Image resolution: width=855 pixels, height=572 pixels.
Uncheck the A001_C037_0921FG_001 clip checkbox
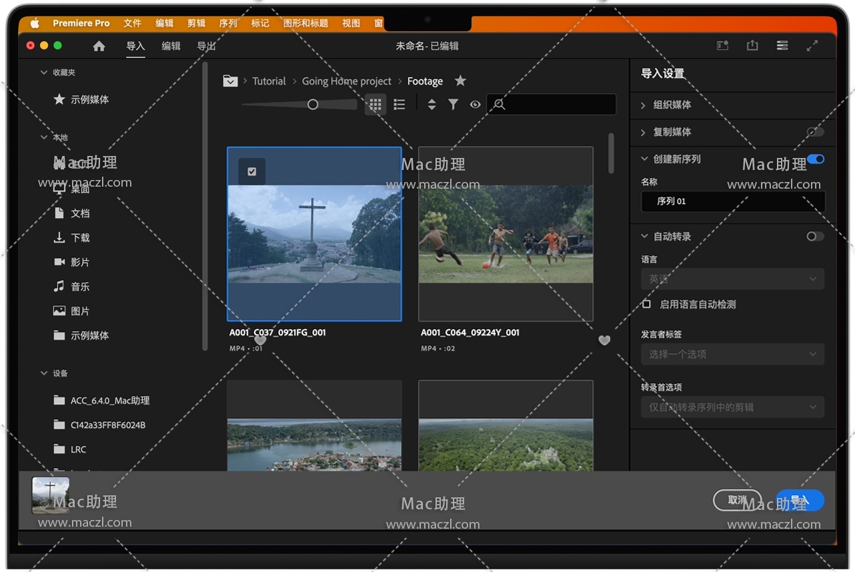(251, 171)
